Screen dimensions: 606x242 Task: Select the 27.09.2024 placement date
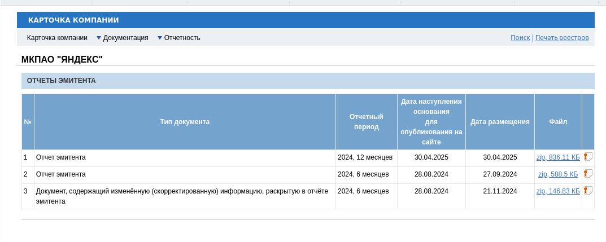pyautogui.click(x=500, y=174)
